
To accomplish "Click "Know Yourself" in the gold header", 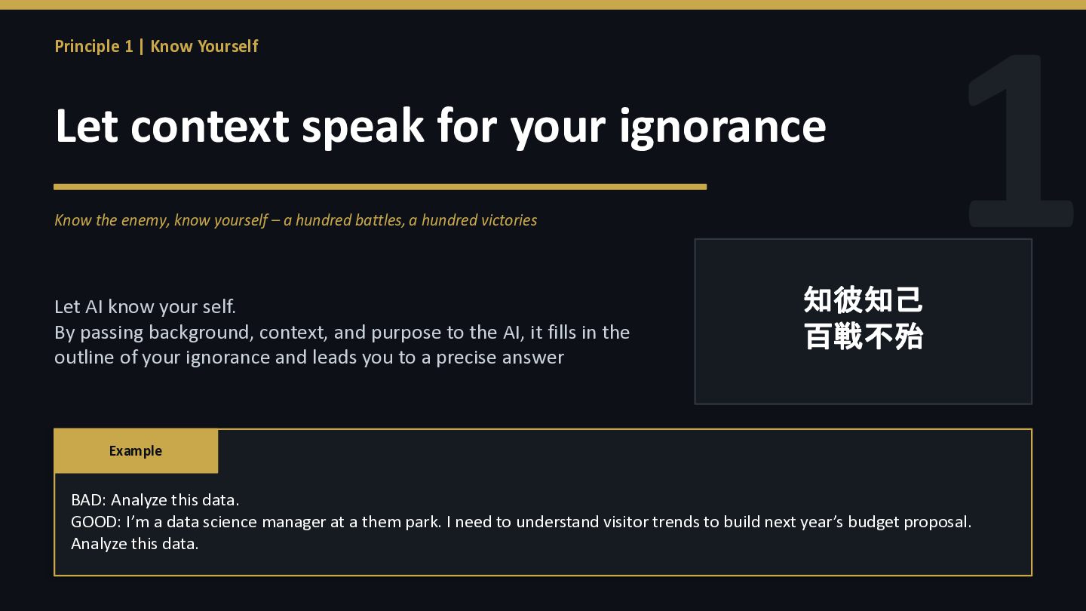I will pyautogui.click(x=204, y=46).
